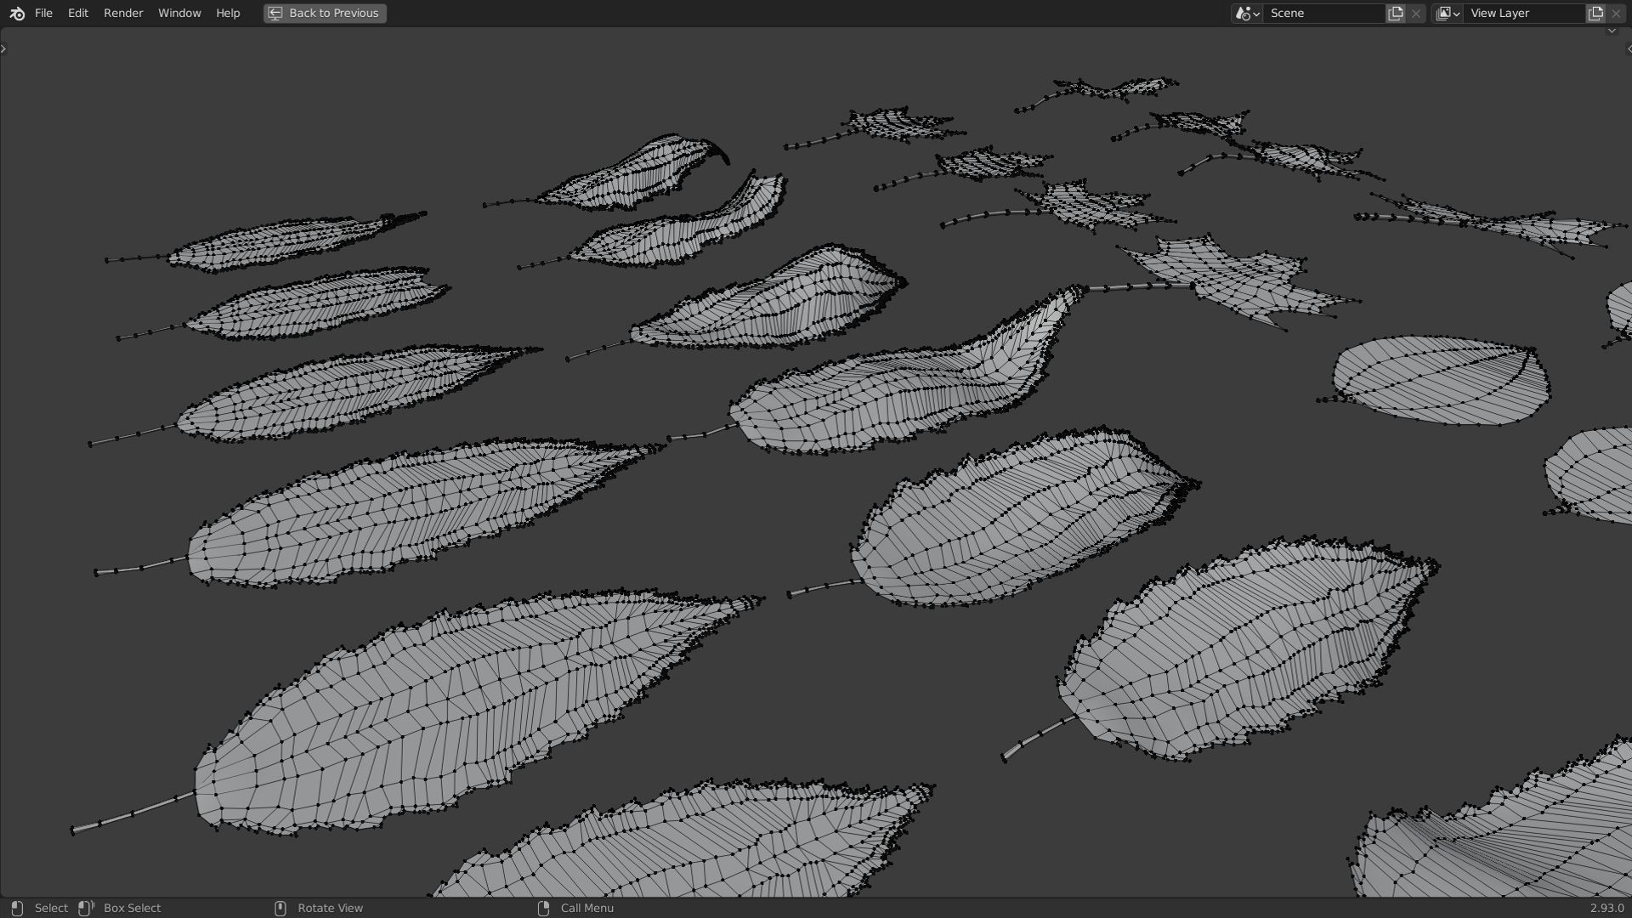The image size is (1632, 918).
Task: Click the 2.93.0 version label
Action: coord(1606,908)
